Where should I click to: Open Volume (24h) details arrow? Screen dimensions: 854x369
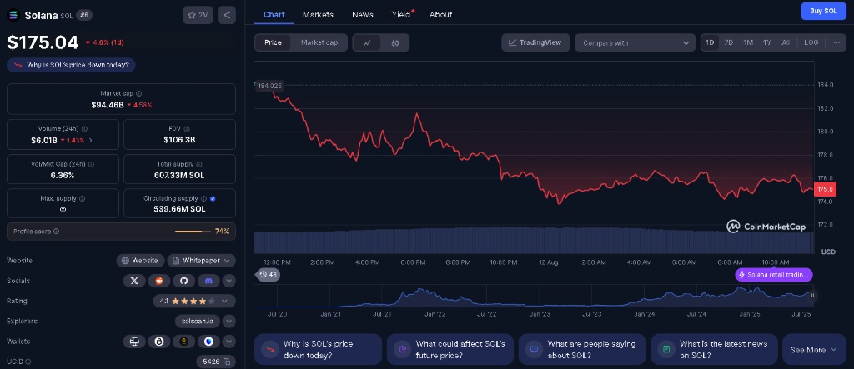pos(90,140)
